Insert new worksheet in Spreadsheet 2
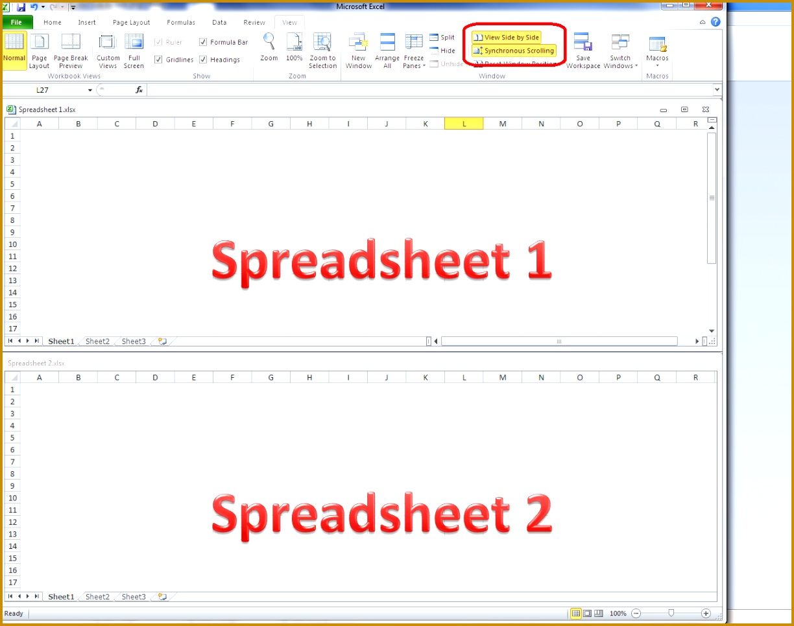The width and height of the screenshot is (794, 626). [x=162, y=597]
